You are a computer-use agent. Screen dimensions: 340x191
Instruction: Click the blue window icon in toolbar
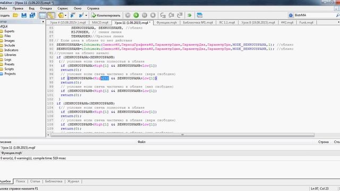click(200, 15)
